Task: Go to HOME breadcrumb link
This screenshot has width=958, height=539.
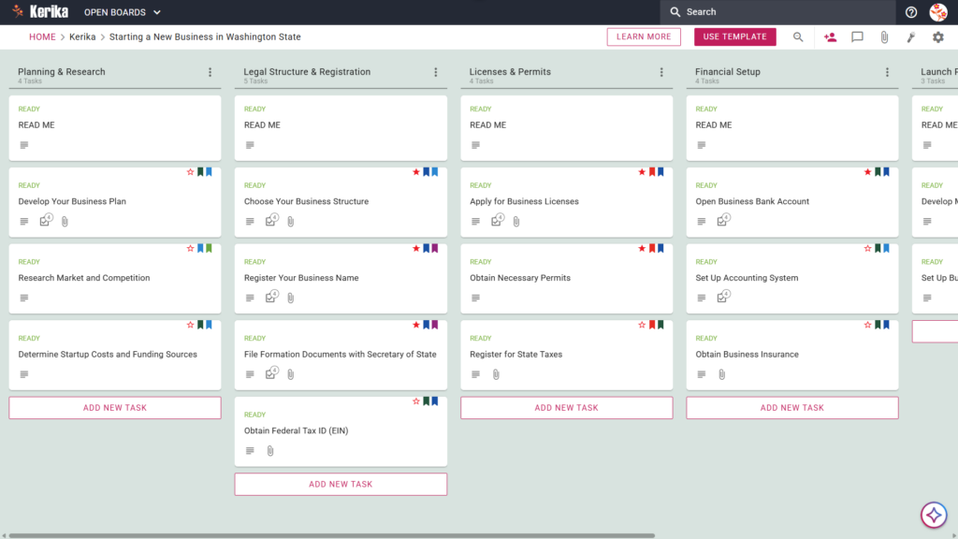Action: (42, 36)
